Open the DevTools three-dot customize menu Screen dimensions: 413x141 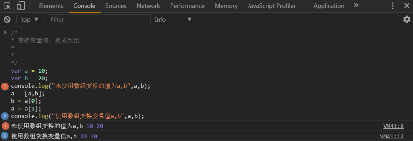tap(393, 6)
